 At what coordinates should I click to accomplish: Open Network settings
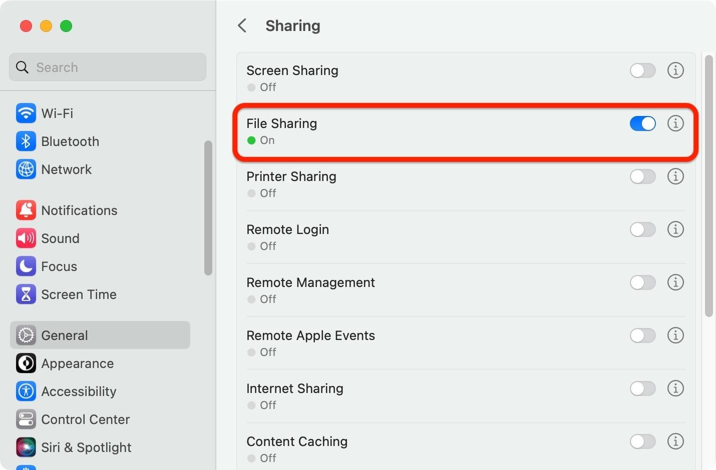[x=67, y=169]
